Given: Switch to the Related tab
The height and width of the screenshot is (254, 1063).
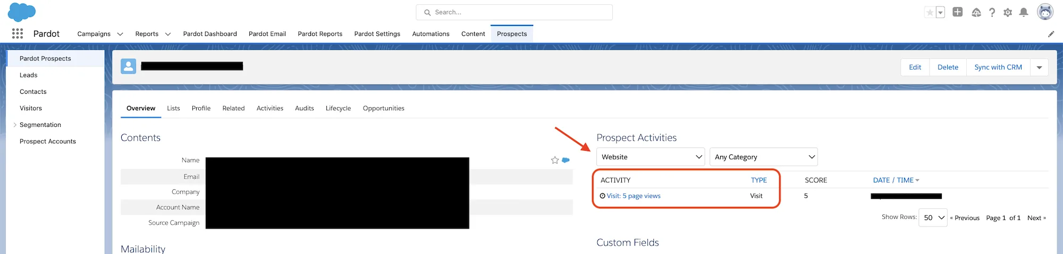Looking at the screenshot, I should (233, 108).
